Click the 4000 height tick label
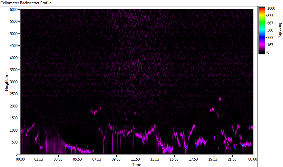Image resolution: width=283 pixels, height=167 pixels. 14,58
